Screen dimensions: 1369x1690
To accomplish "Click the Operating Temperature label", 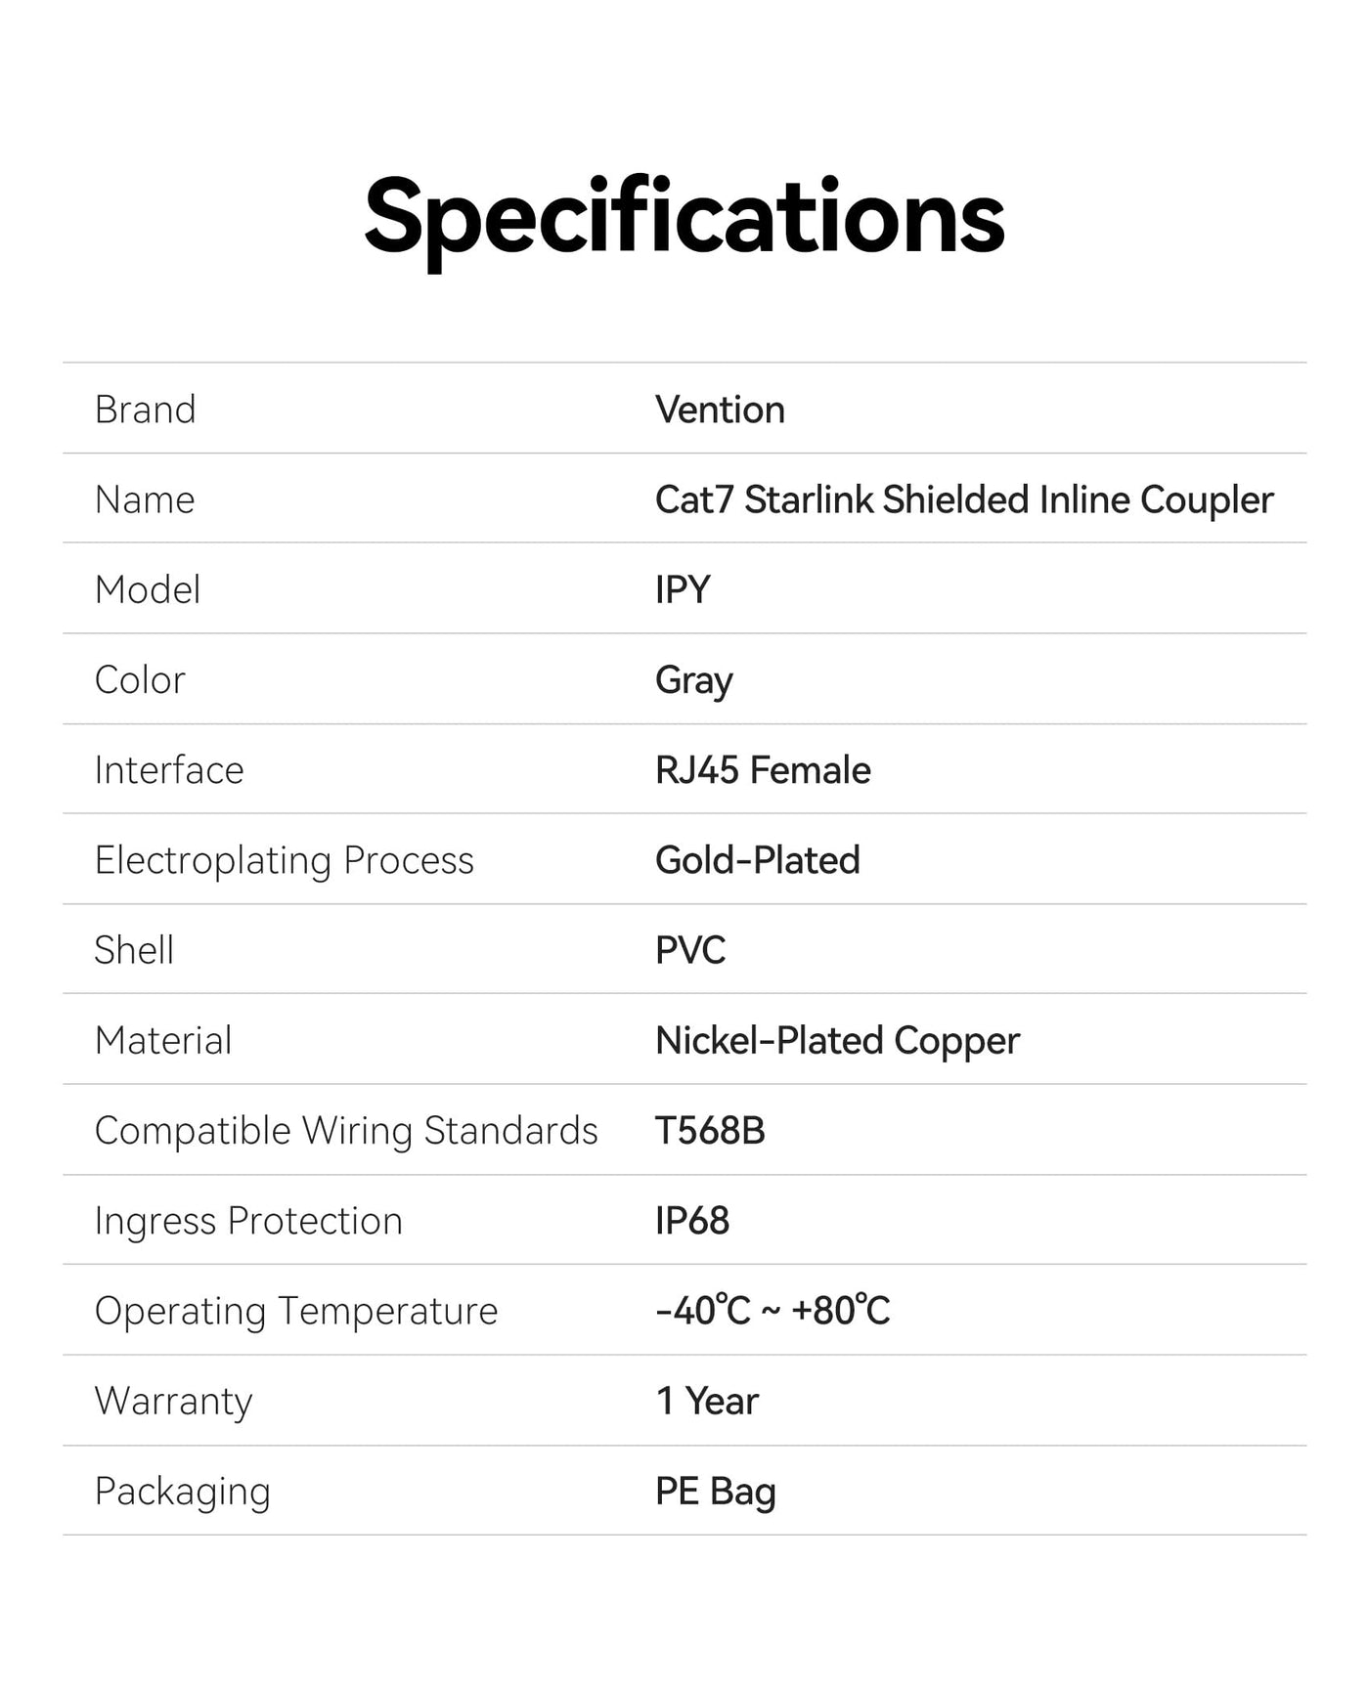I will [296, 1313].
